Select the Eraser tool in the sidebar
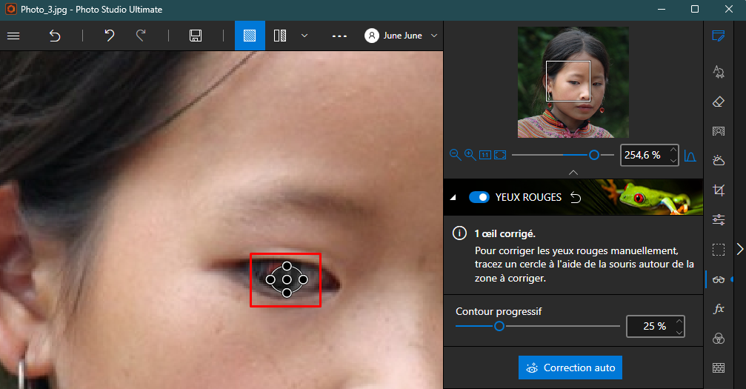The height and width of the screenshot is (389, 746). tap(719, 102)
